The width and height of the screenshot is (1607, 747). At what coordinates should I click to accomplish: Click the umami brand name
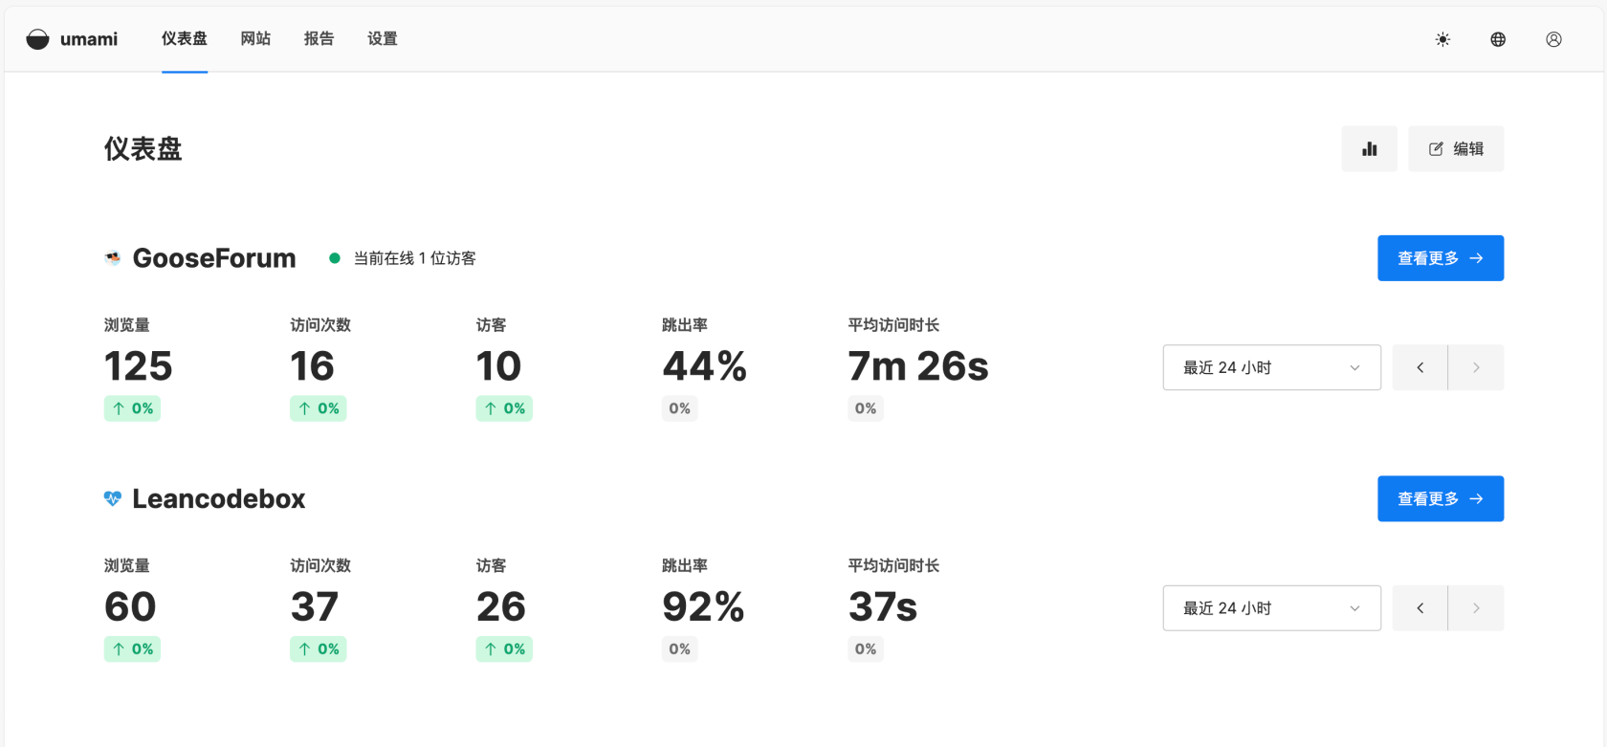pos(89,39)
